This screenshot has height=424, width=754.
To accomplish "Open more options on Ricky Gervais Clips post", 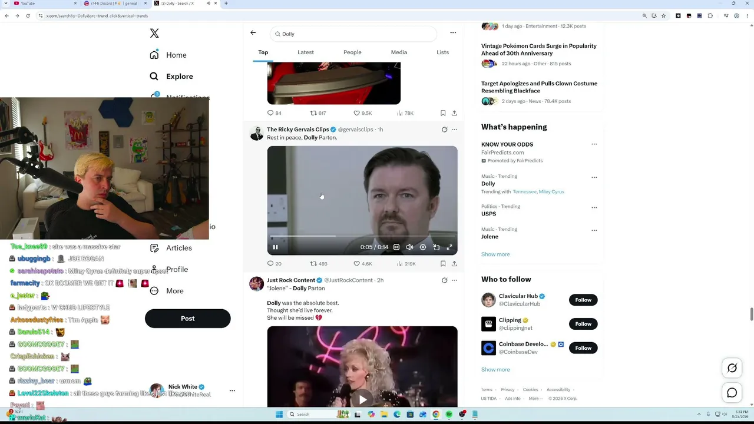I will coord(454,130).
